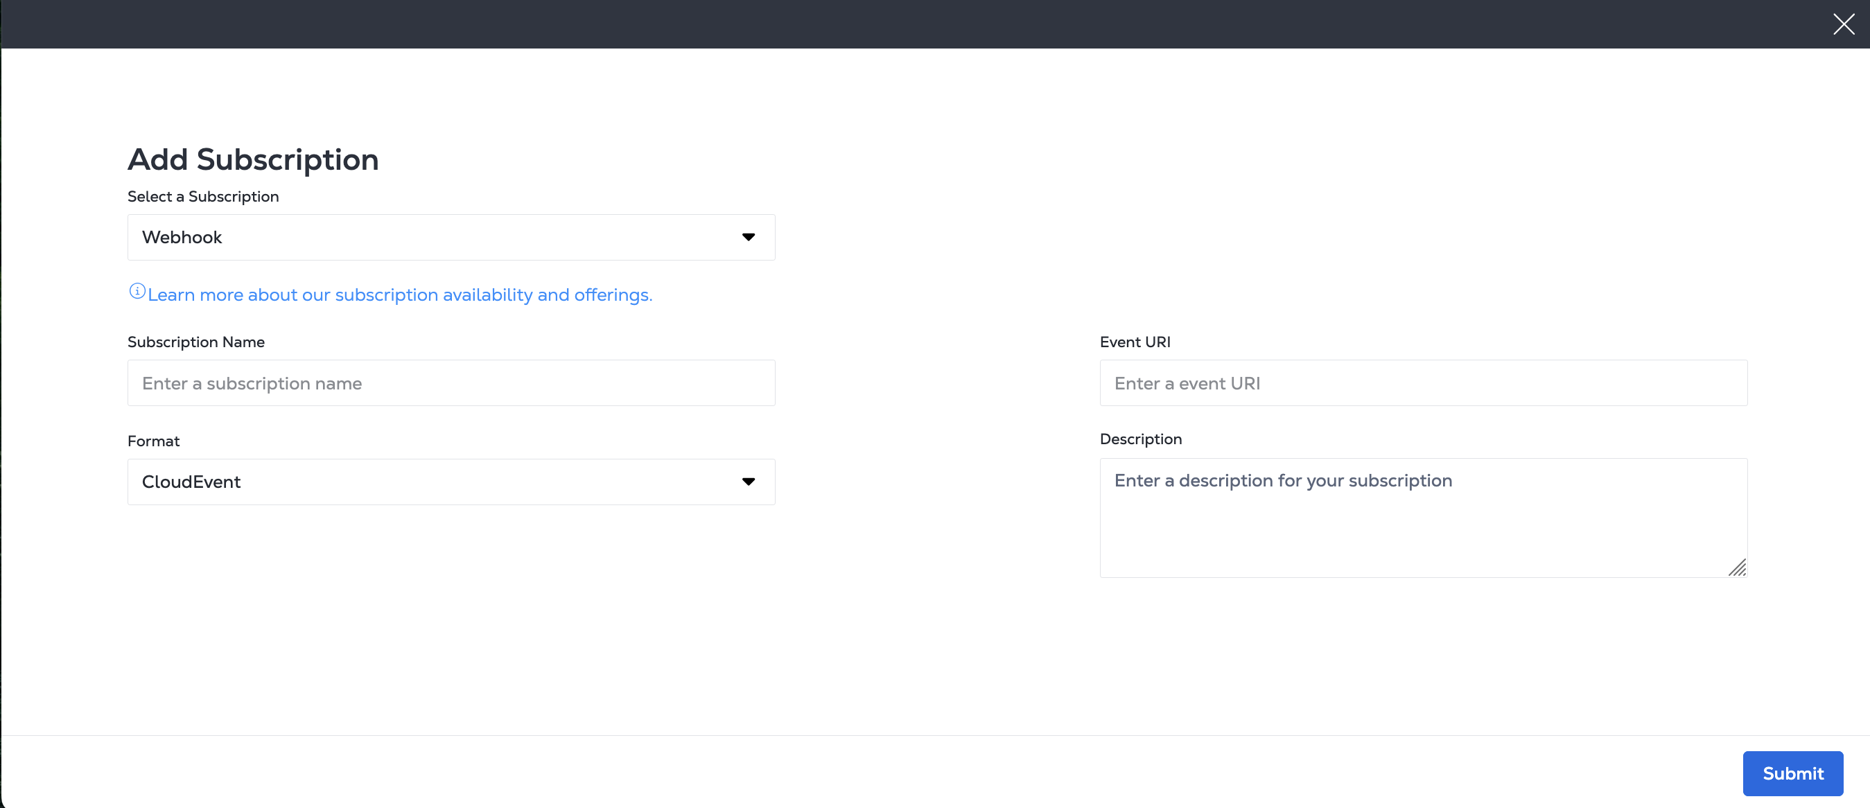Screen dimensions: 1870x808
Task: Click the Add Subscription heading
Action: (252, 159)
